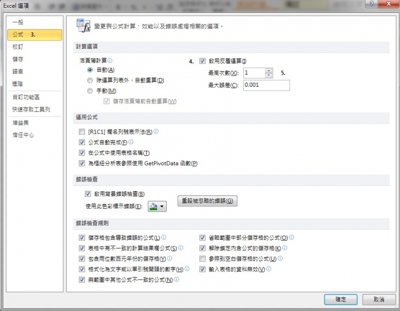The image size is (400, 311).
Task: Toggle 公式自動完成 checkbox
Action: click(82, 142)
